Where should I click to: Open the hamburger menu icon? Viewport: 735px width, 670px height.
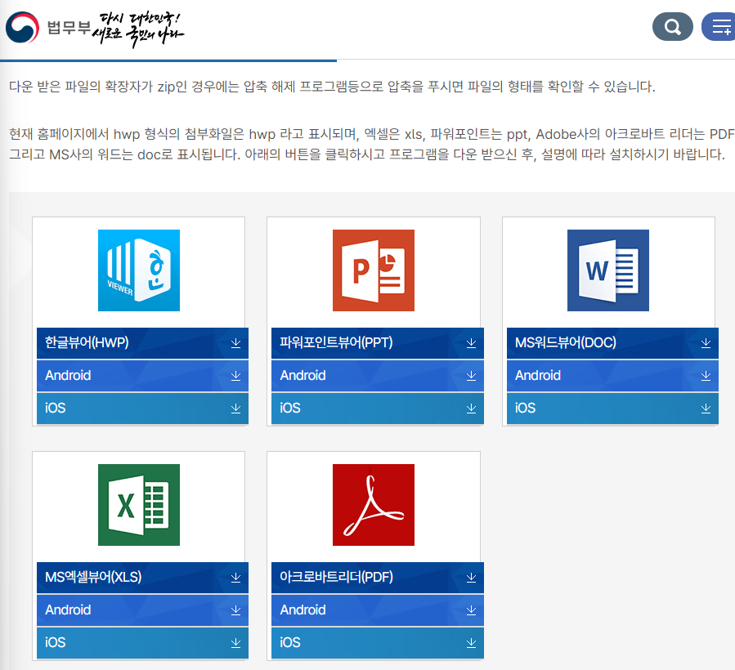[x=719, y=27]
